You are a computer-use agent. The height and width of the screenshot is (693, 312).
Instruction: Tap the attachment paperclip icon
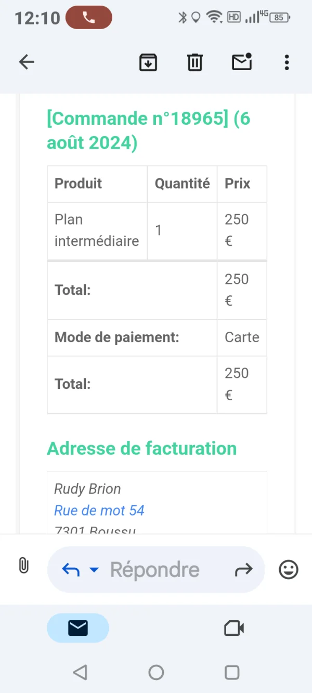point(23,566)
